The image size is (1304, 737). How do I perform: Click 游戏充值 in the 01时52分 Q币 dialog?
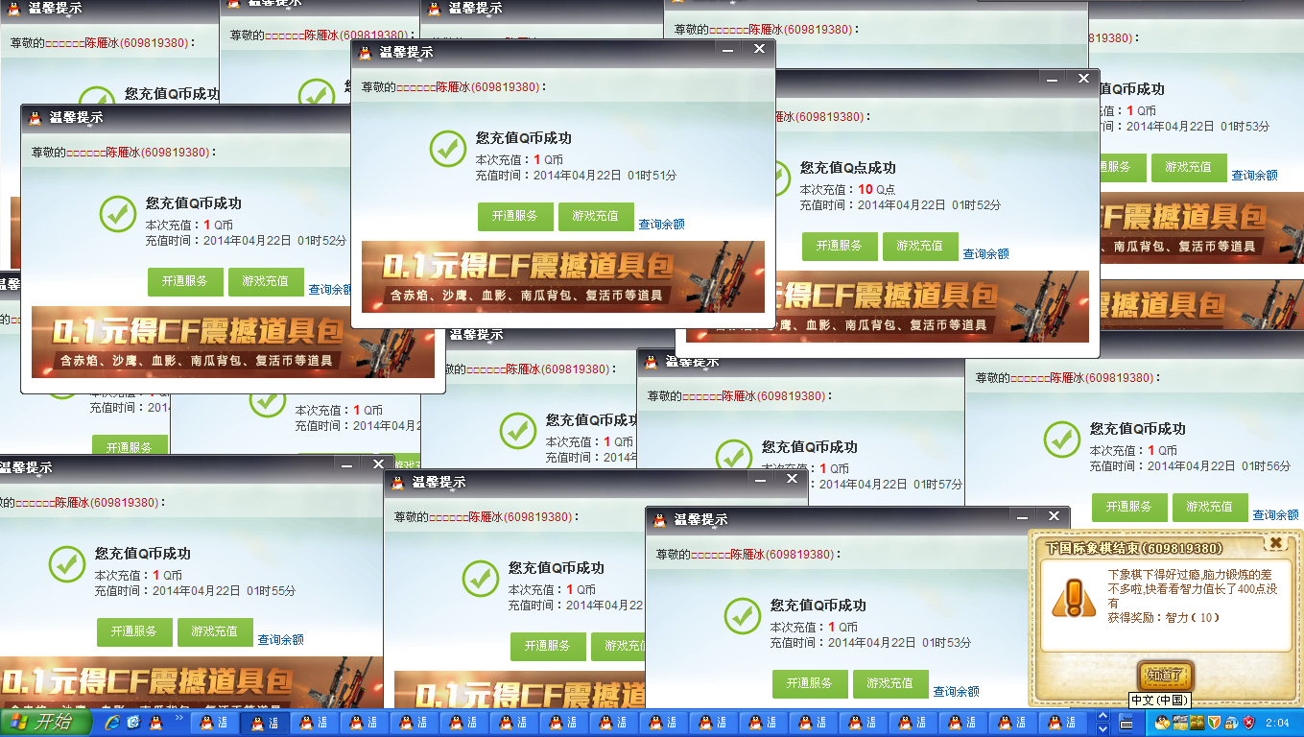click(x=266, y=282)
